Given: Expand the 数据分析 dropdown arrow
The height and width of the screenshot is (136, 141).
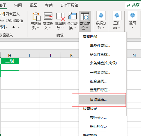Looking at the screenshot, I should (103, 27).
